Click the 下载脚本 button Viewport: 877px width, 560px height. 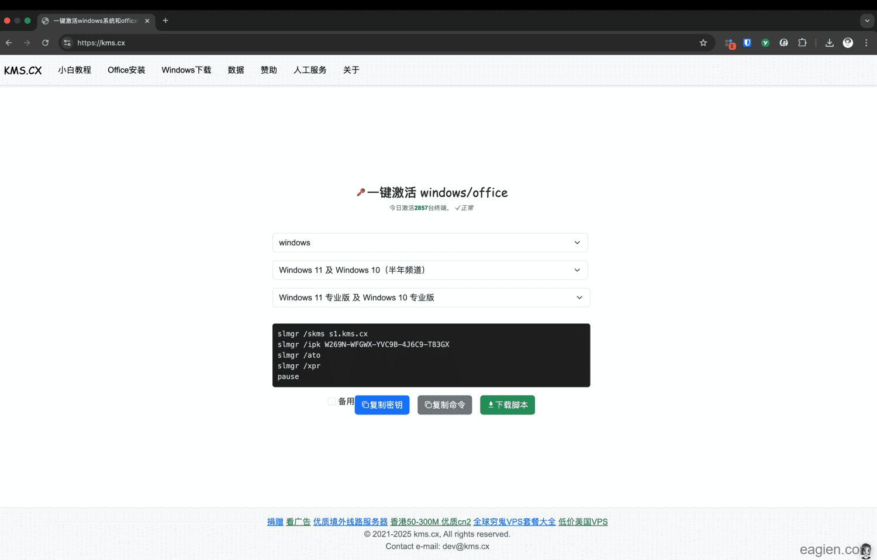[x=507, y=405]
